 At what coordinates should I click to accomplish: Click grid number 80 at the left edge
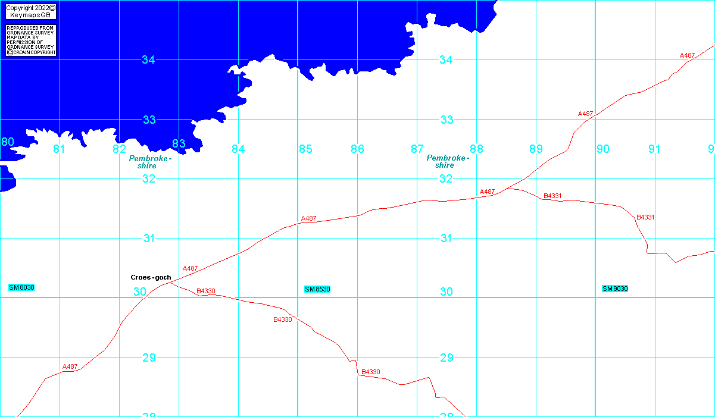tap(7, 142)
